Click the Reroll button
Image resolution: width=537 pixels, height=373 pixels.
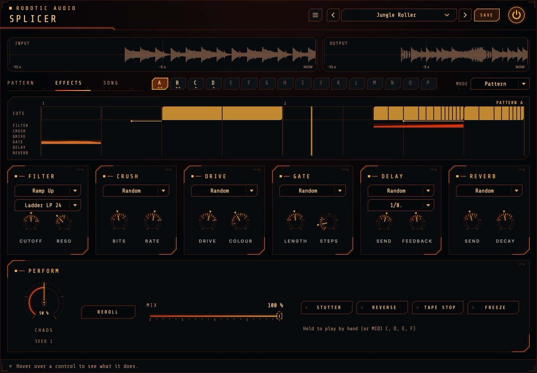(x=108, y=312)
